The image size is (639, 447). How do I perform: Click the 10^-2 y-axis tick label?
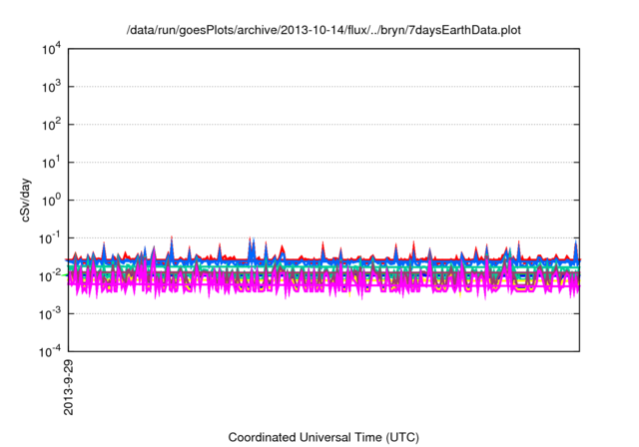(x=51, y=275)
